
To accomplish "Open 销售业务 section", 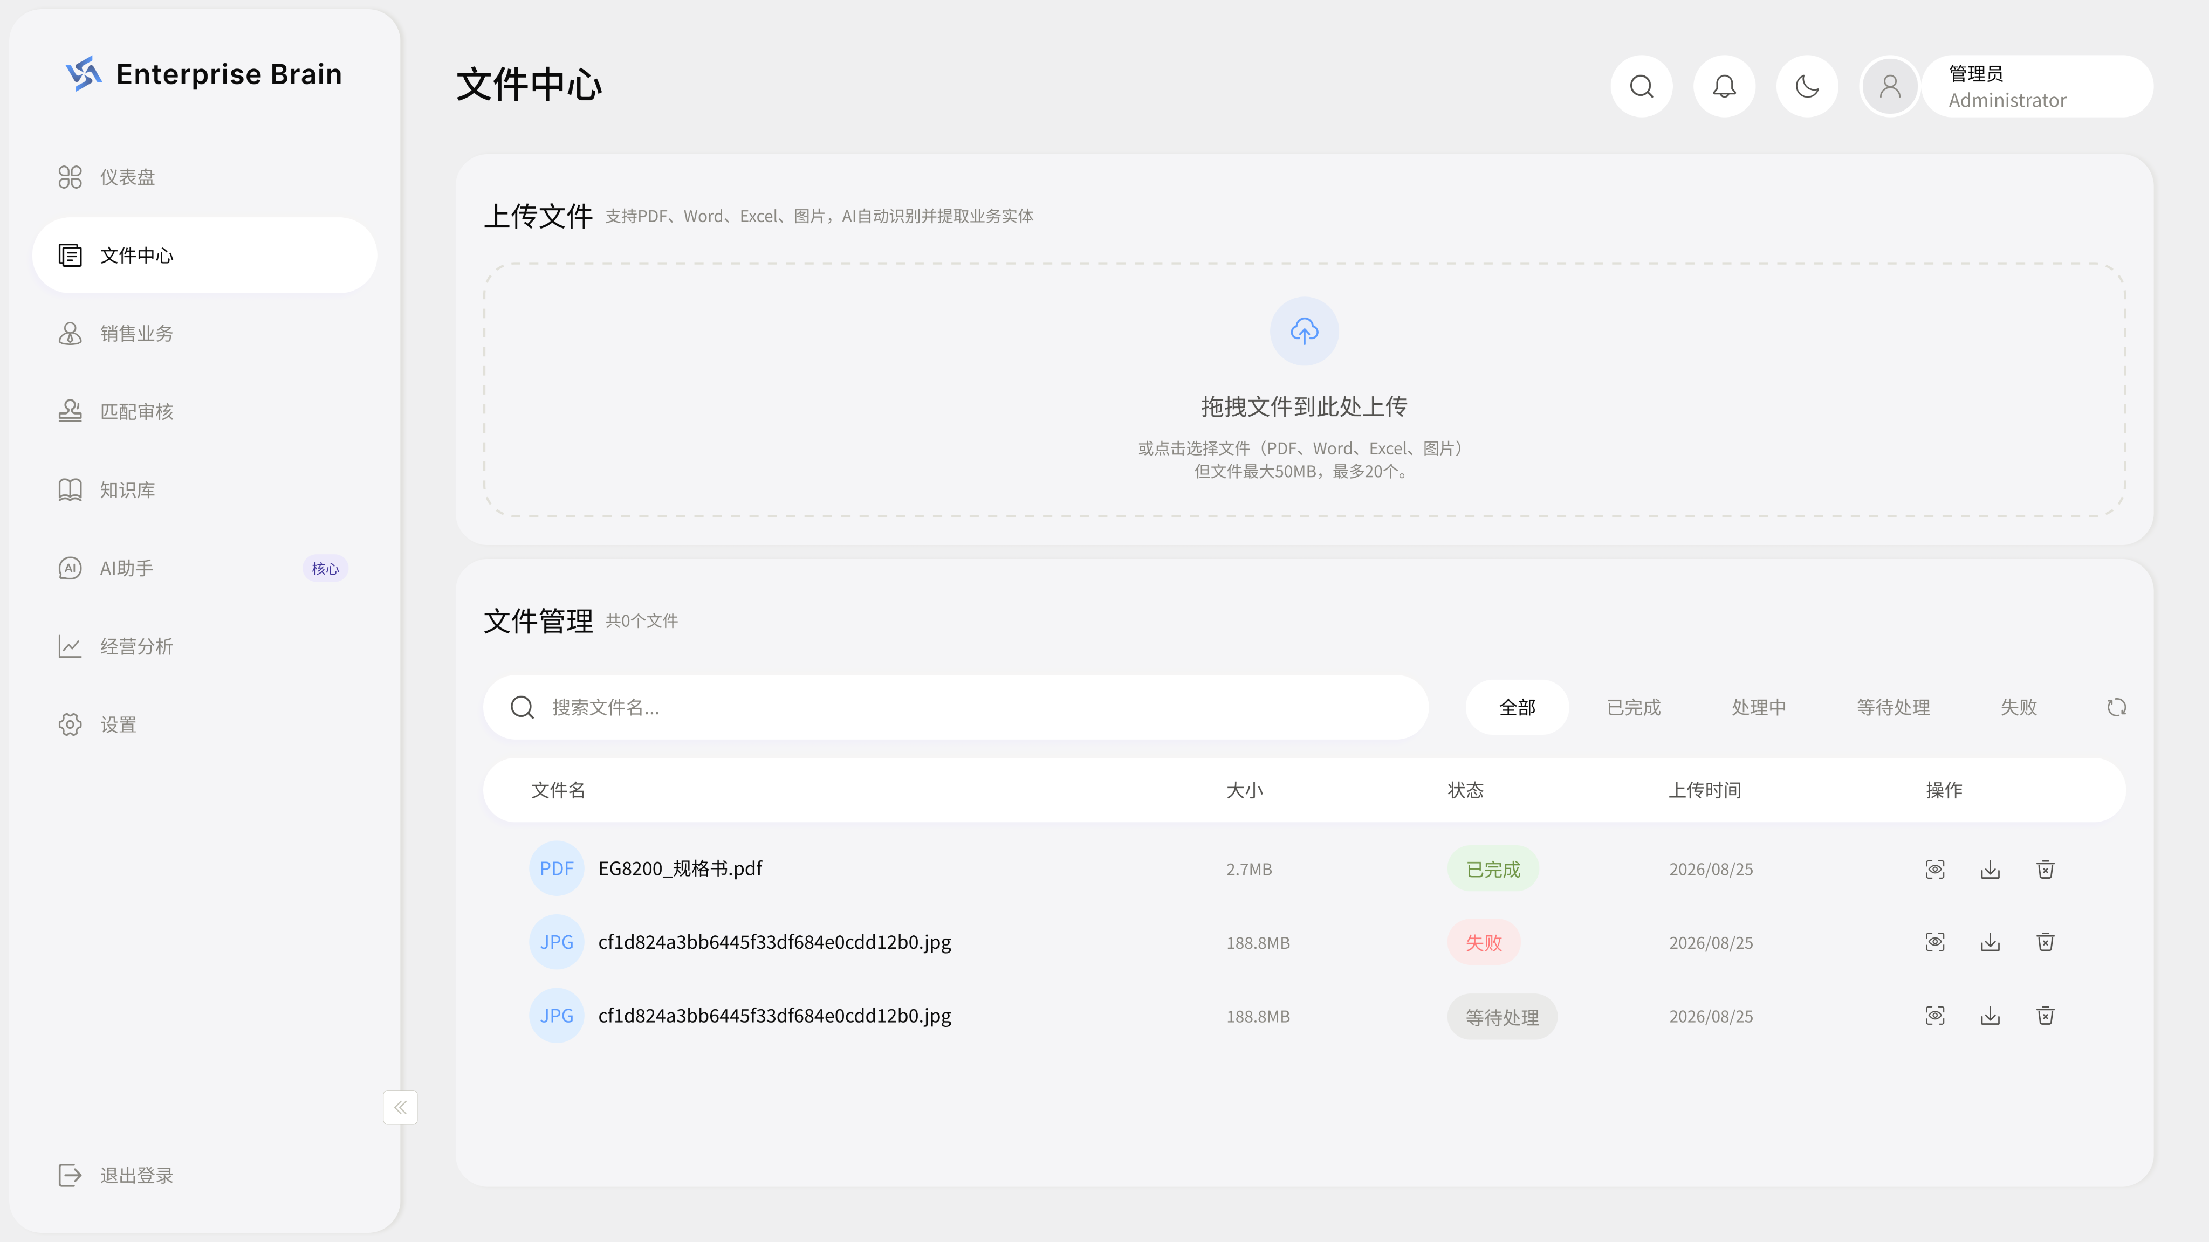I will [204, 334].
